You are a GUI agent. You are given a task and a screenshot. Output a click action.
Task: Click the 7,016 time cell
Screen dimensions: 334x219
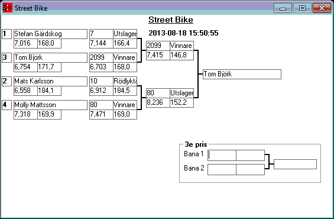point(25,43)
